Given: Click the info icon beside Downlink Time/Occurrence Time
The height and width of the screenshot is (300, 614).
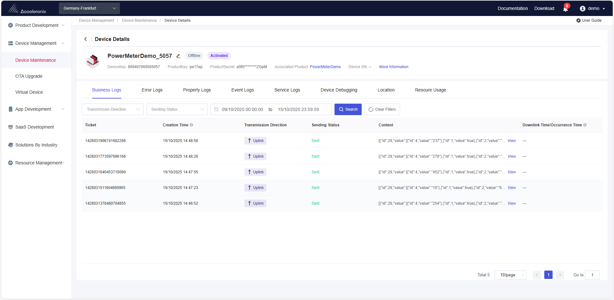Looking at the screenshot, I should (x=585, y=125).
